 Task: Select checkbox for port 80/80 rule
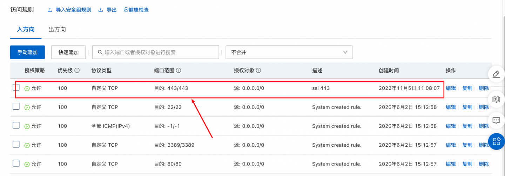click(x=16, y=163)
